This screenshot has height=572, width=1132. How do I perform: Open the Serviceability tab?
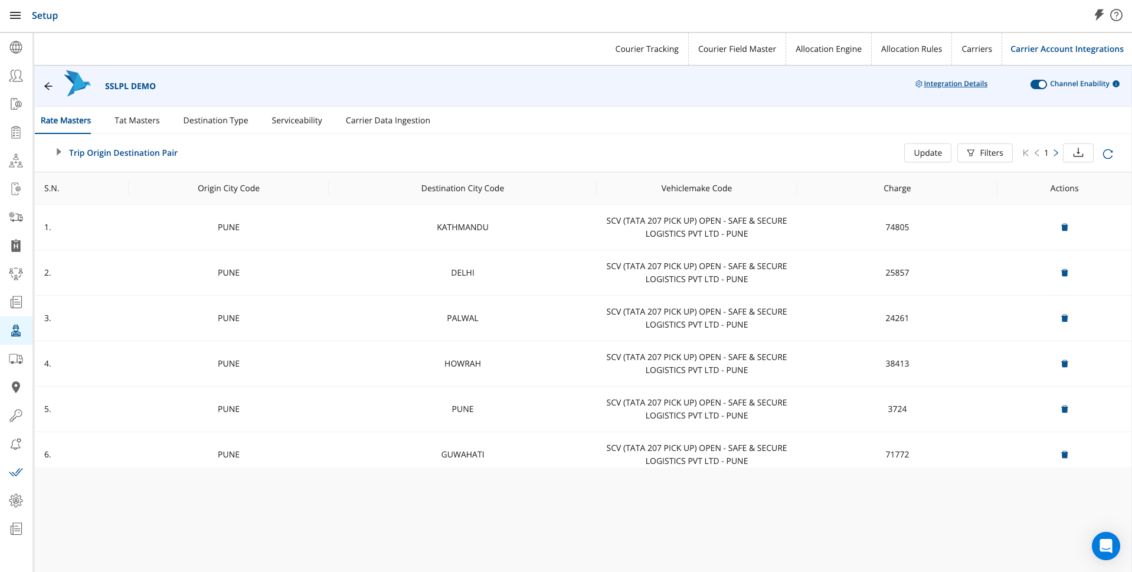[297, 120]
